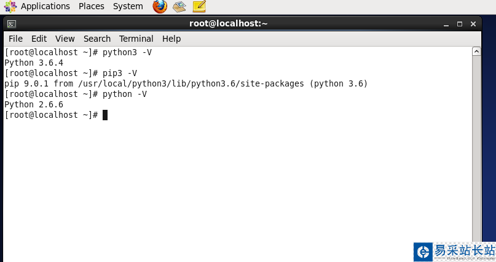Open the terminal File menu
The width and height of the screenshot is (496, 262).
click(15, 39)
